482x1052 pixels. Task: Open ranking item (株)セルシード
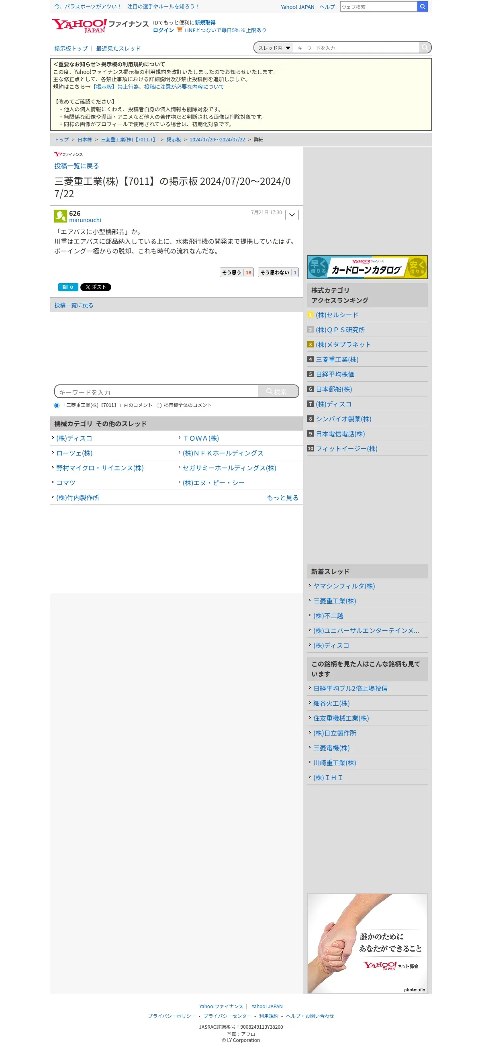point(337,315)
